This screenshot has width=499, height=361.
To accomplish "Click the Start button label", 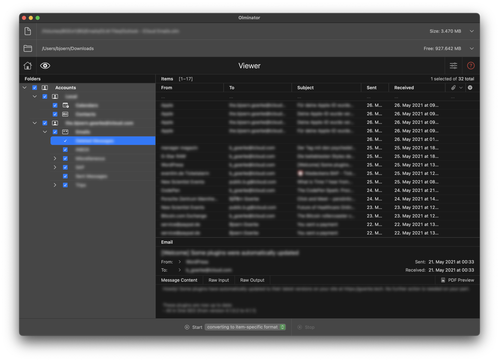I will pyautogui.click(x=197, y=327).
